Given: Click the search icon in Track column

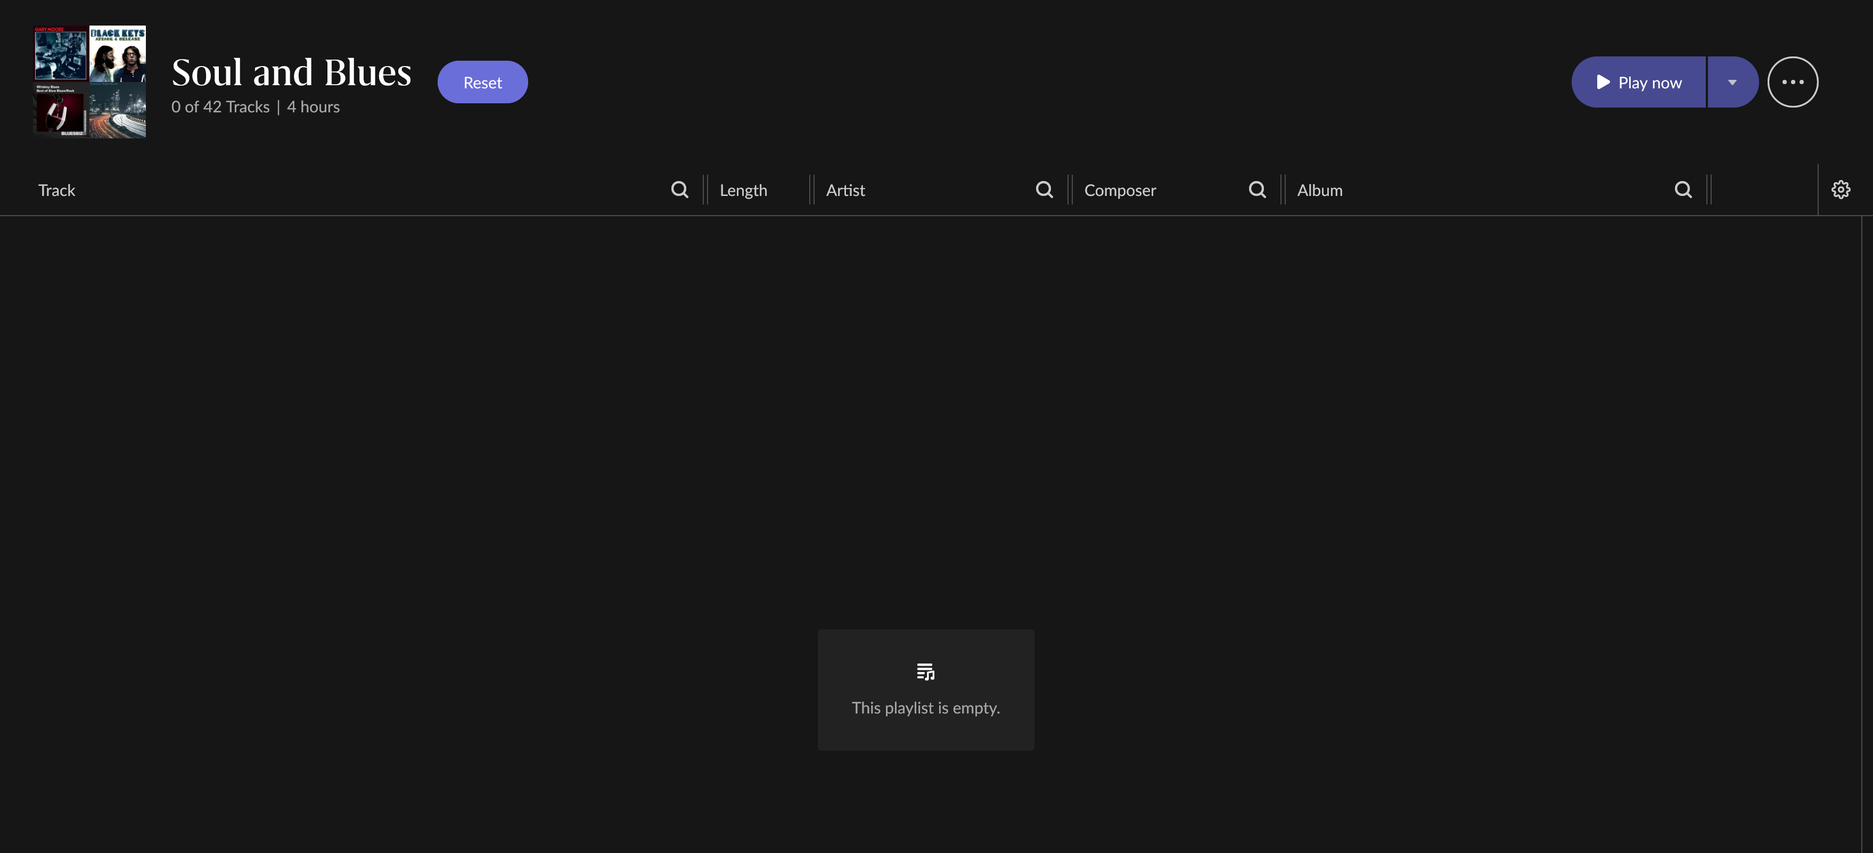Looking at the screenshot, I should (679, 190).
